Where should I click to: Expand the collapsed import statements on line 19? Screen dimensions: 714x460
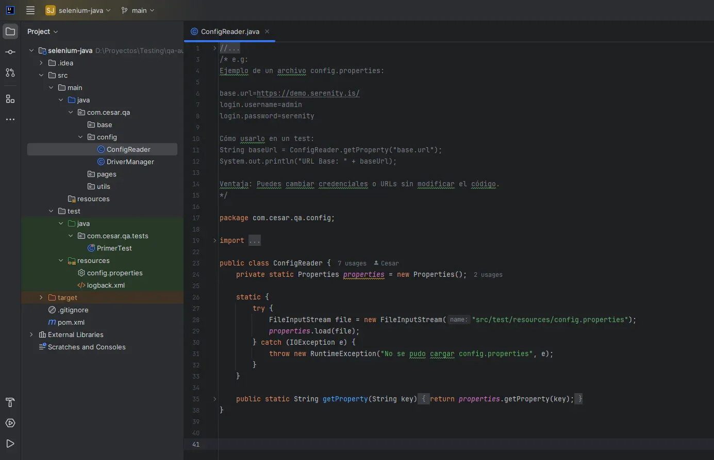click(x=254, y=240)
